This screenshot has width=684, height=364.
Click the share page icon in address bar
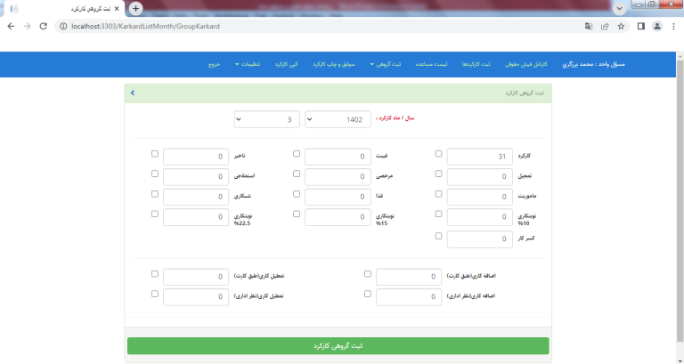(x=605, y=26)
